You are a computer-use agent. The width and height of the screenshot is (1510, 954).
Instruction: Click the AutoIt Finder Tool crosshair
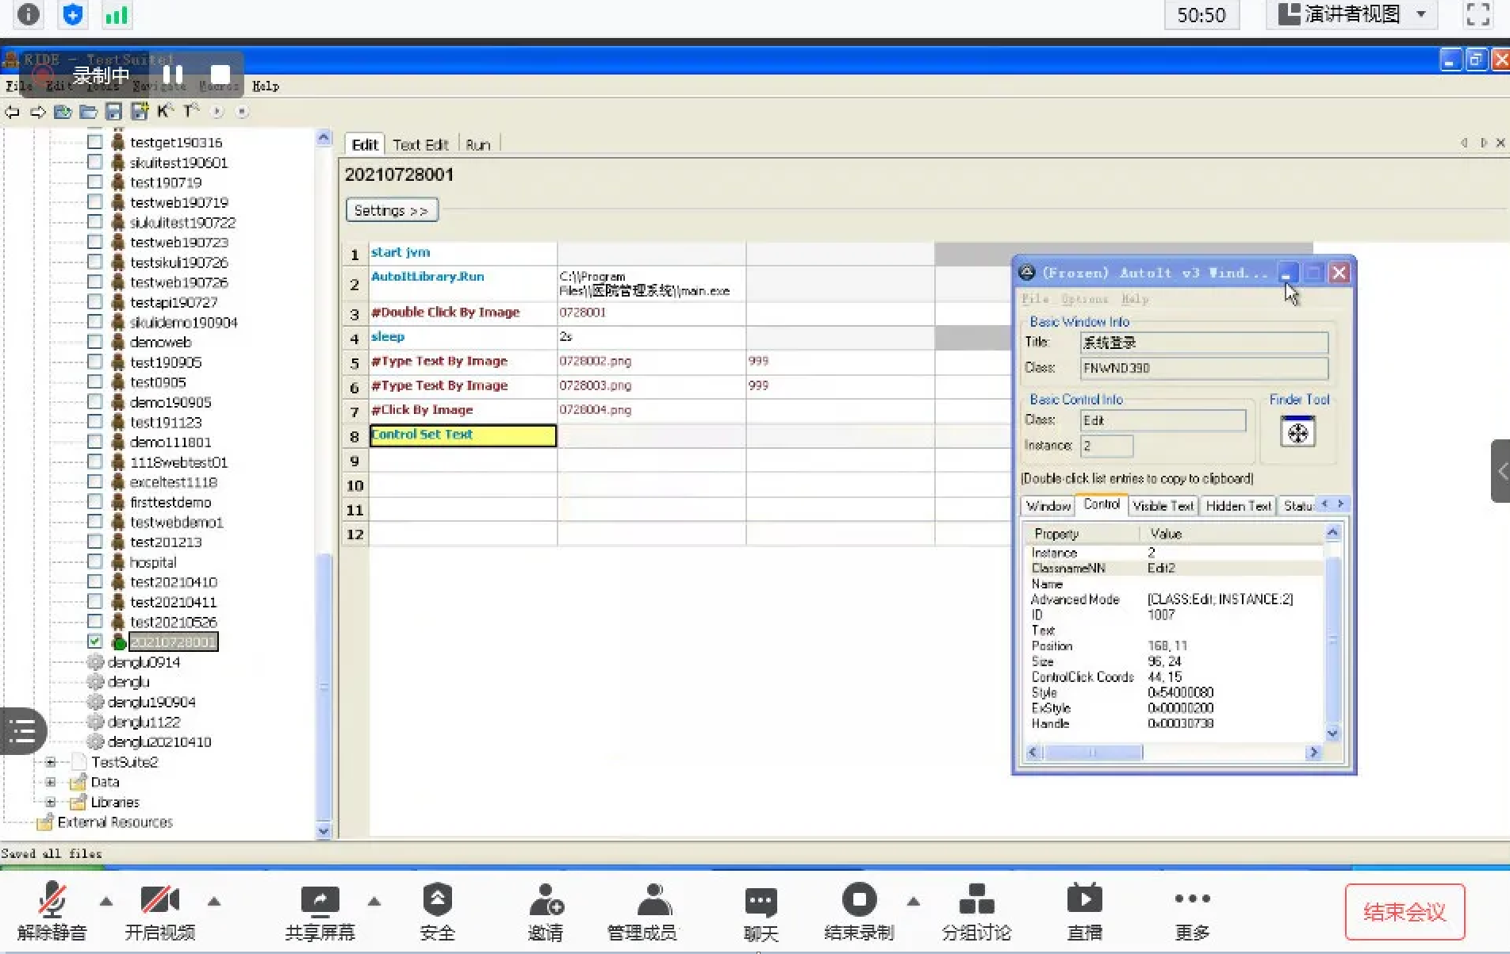pyautogui.click(x=1297, y=432)
